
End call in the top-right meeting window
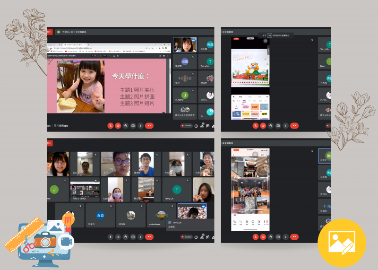[294, 126]
